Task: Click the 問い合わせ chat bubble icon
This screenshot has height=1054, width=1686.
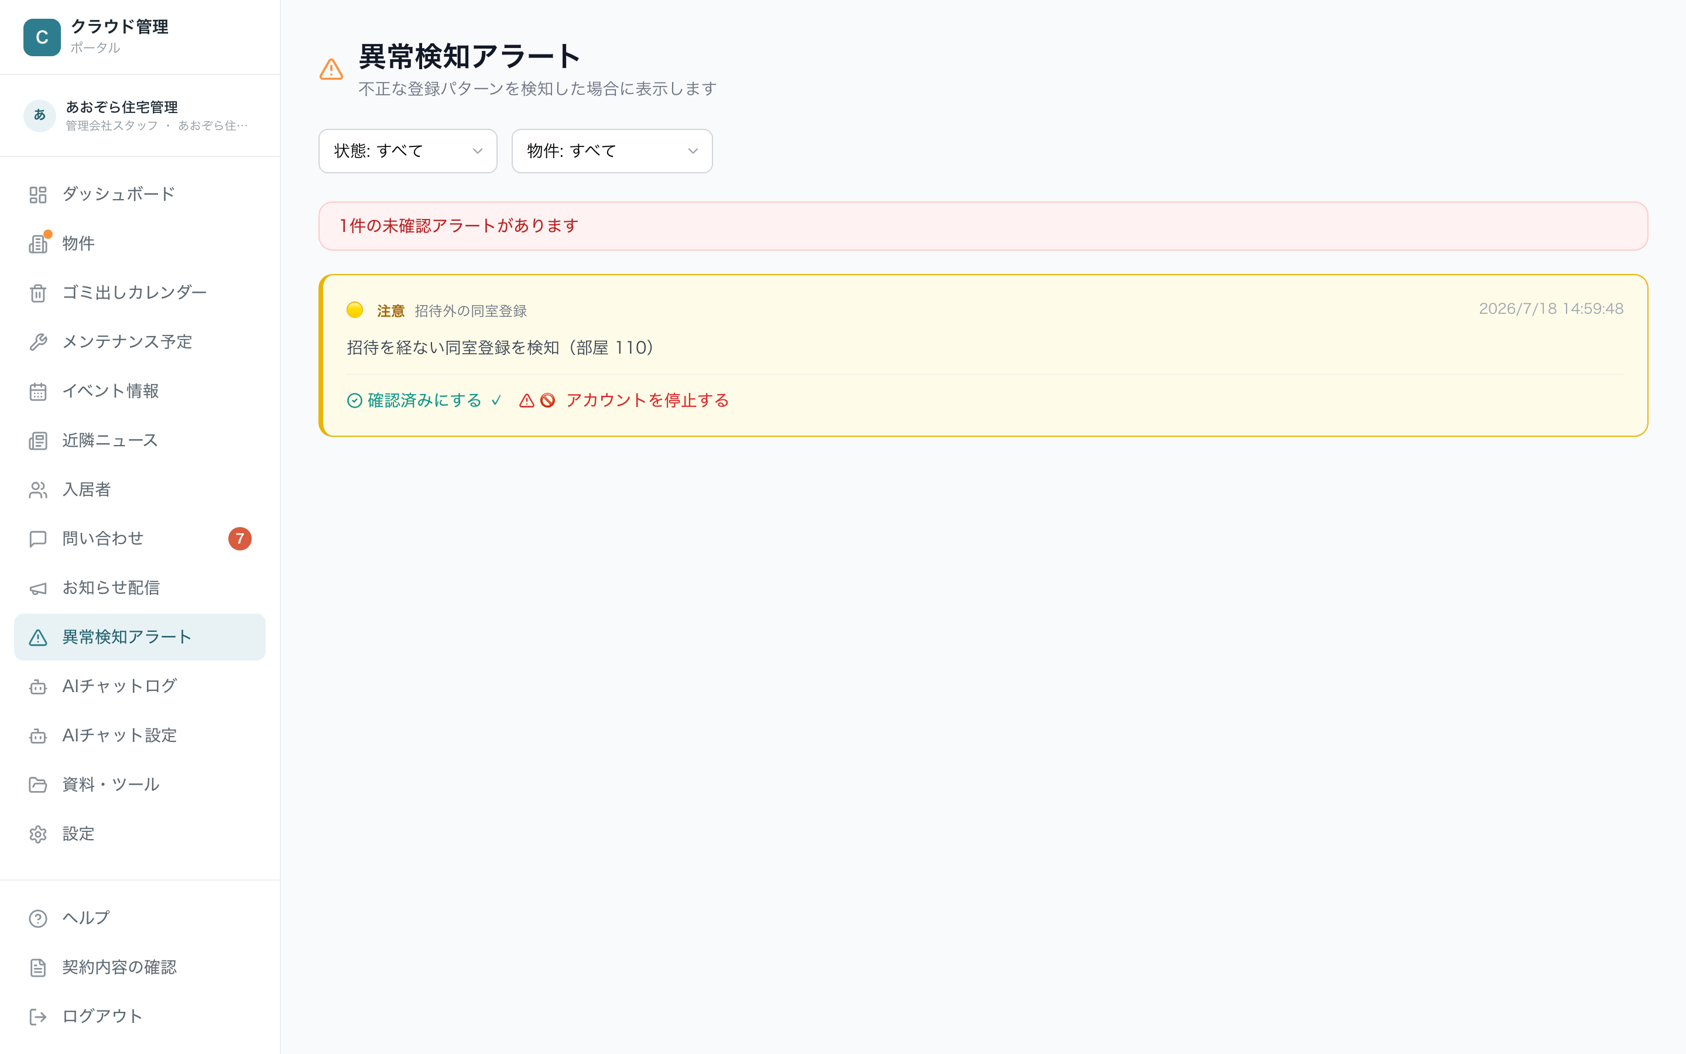Action: click(37, 539)
